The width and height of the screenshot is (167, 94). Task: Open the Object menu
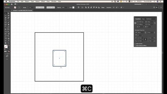point(27,1)
